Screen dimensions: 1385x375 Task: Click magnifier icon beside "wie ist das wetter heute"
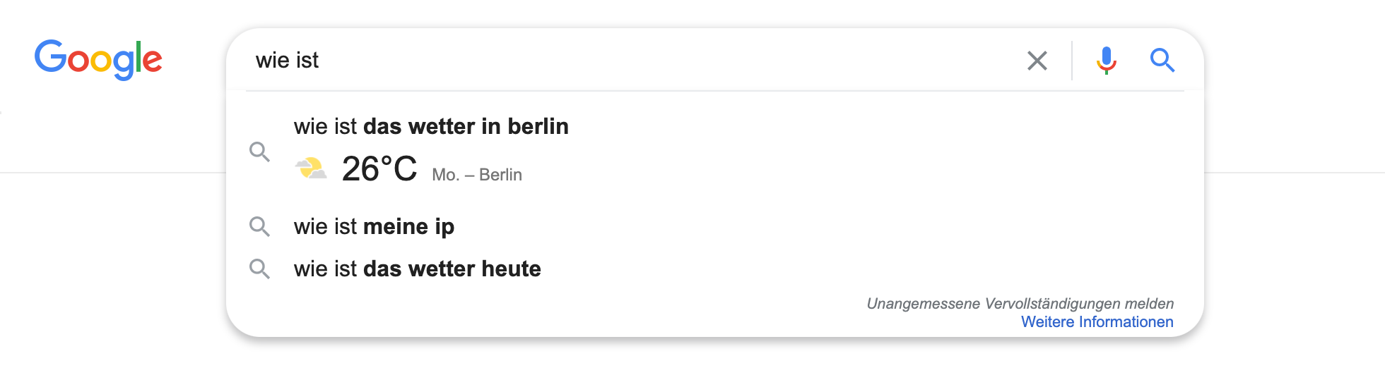(259, 269)
